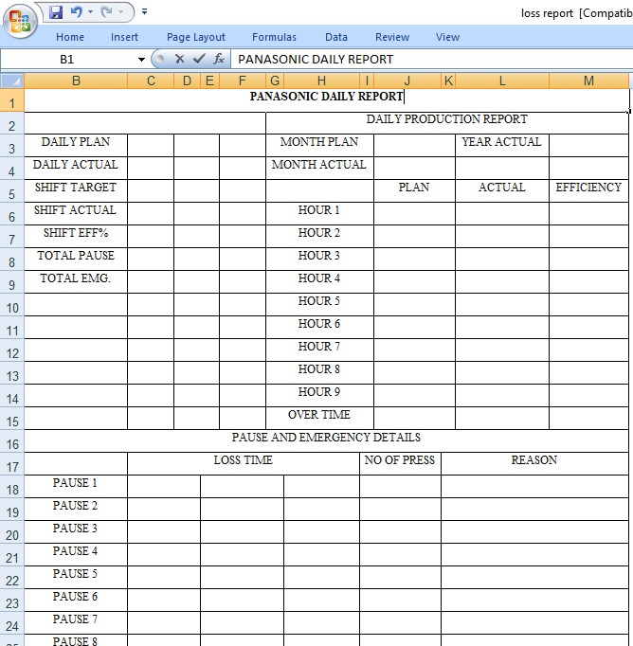Open the Undo history dropdown arrow
Screen dimensions: 633x646
[x=90, y=12]
